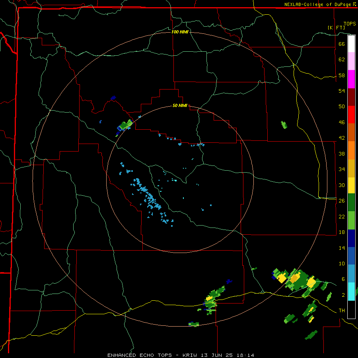The image size is (358, 358).
Task: Click the bright orange legend band
Action: click(x=351, y=150)
